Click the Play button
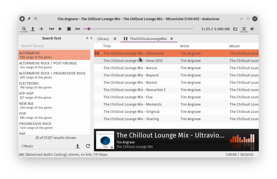Viewport: 277px width, 179px height. tap(60, 29)
